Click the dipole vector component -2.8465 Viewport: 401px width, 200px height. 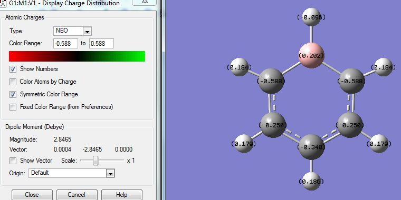tap(92, 149)
